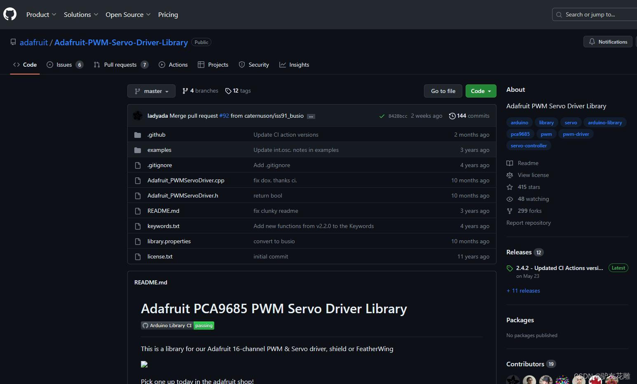Screen dimensions: 637x384
Task: Click the servo-controller topic tag
Action: (529, 146)
